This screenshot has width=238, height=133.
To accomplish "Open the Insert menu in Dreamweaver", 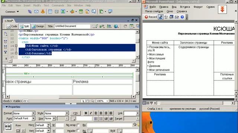I will click(27, 5).
